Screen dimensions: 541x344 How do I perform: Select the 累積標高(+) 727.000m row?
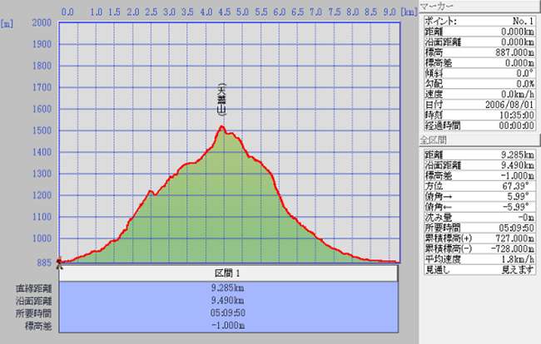479,238
